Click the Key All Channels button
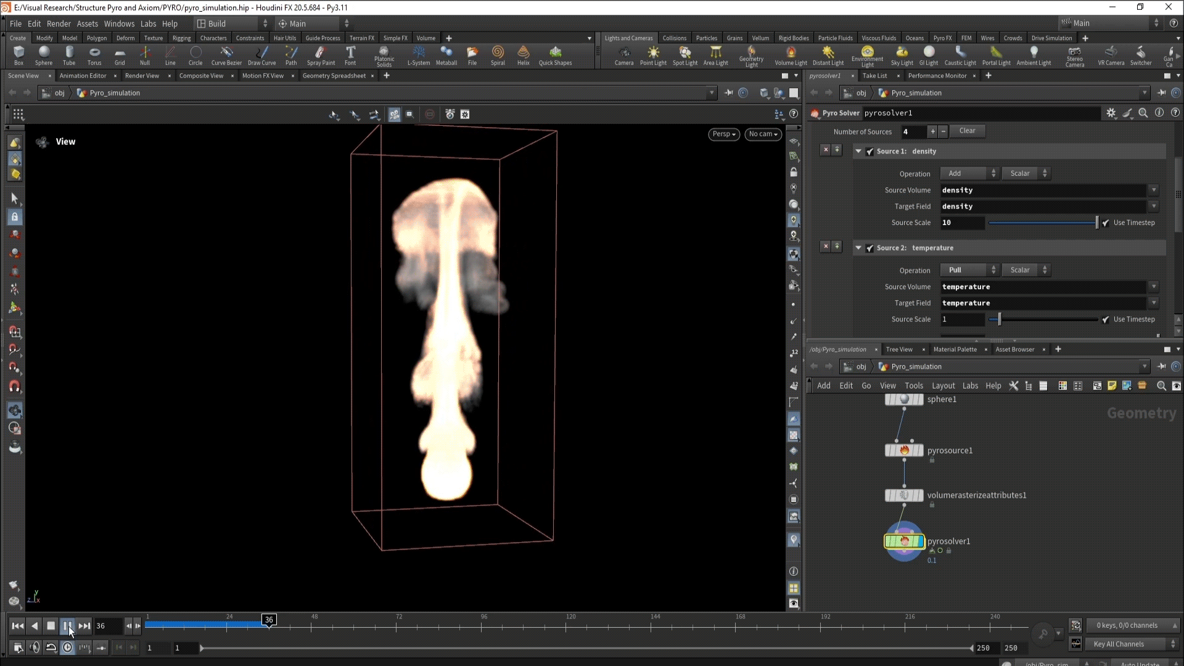The height and width of the screenshot is (666, 1184). point(1118,644)
